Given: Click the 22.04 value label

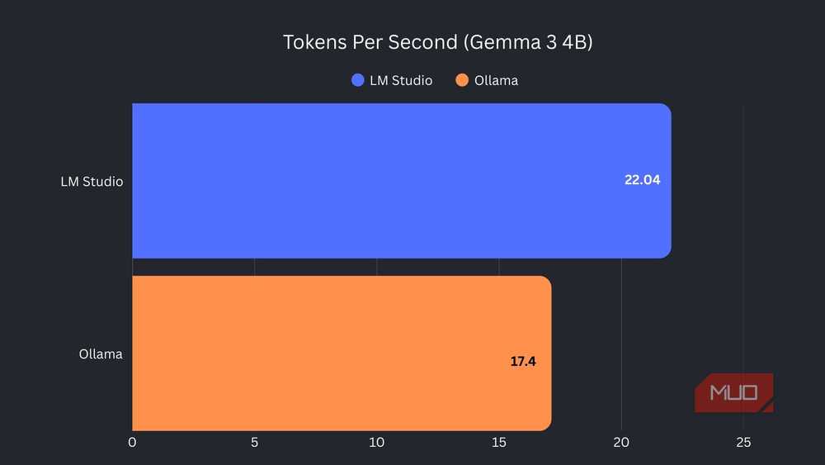Looking at the screenshot, I should click(642, 180).
